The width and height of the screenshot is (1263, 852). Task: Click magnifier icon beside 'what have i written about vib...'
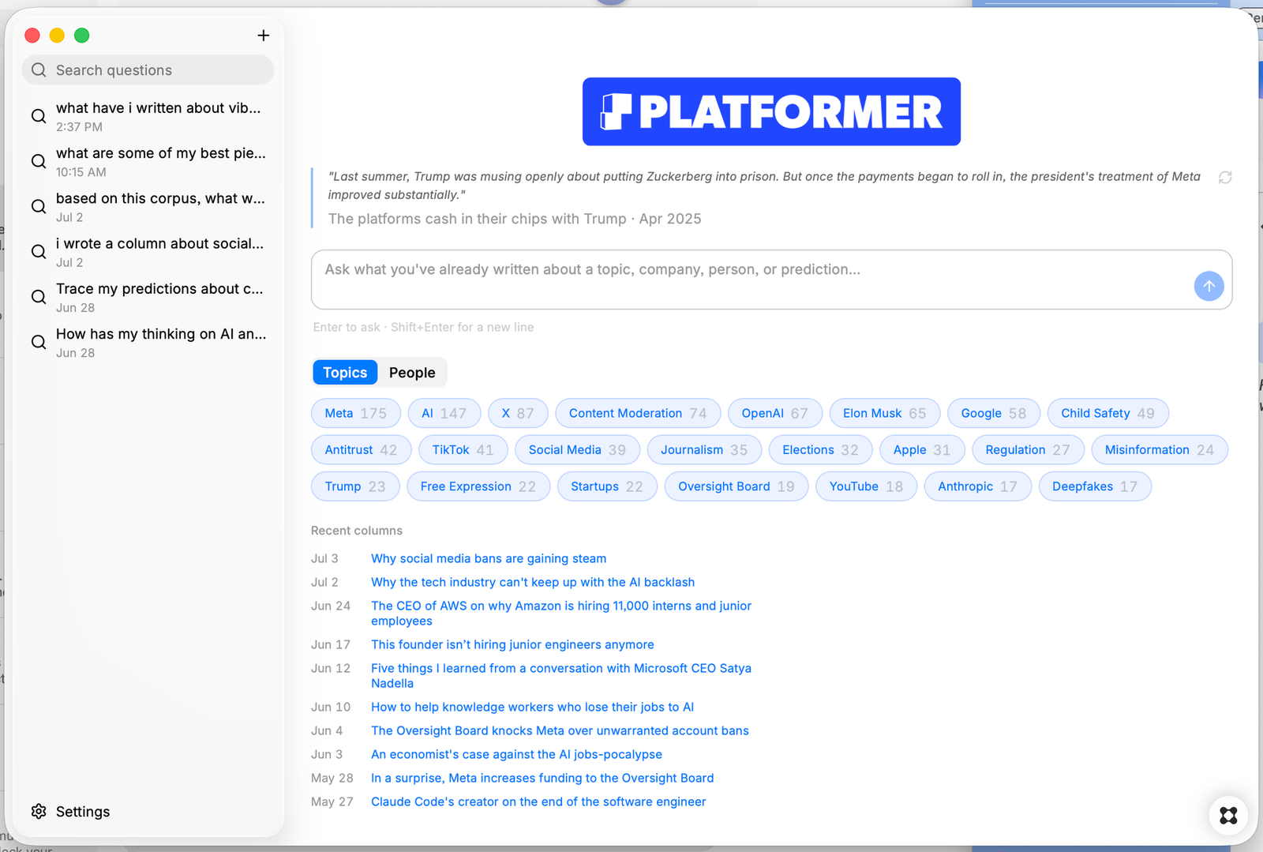[39, 116]
